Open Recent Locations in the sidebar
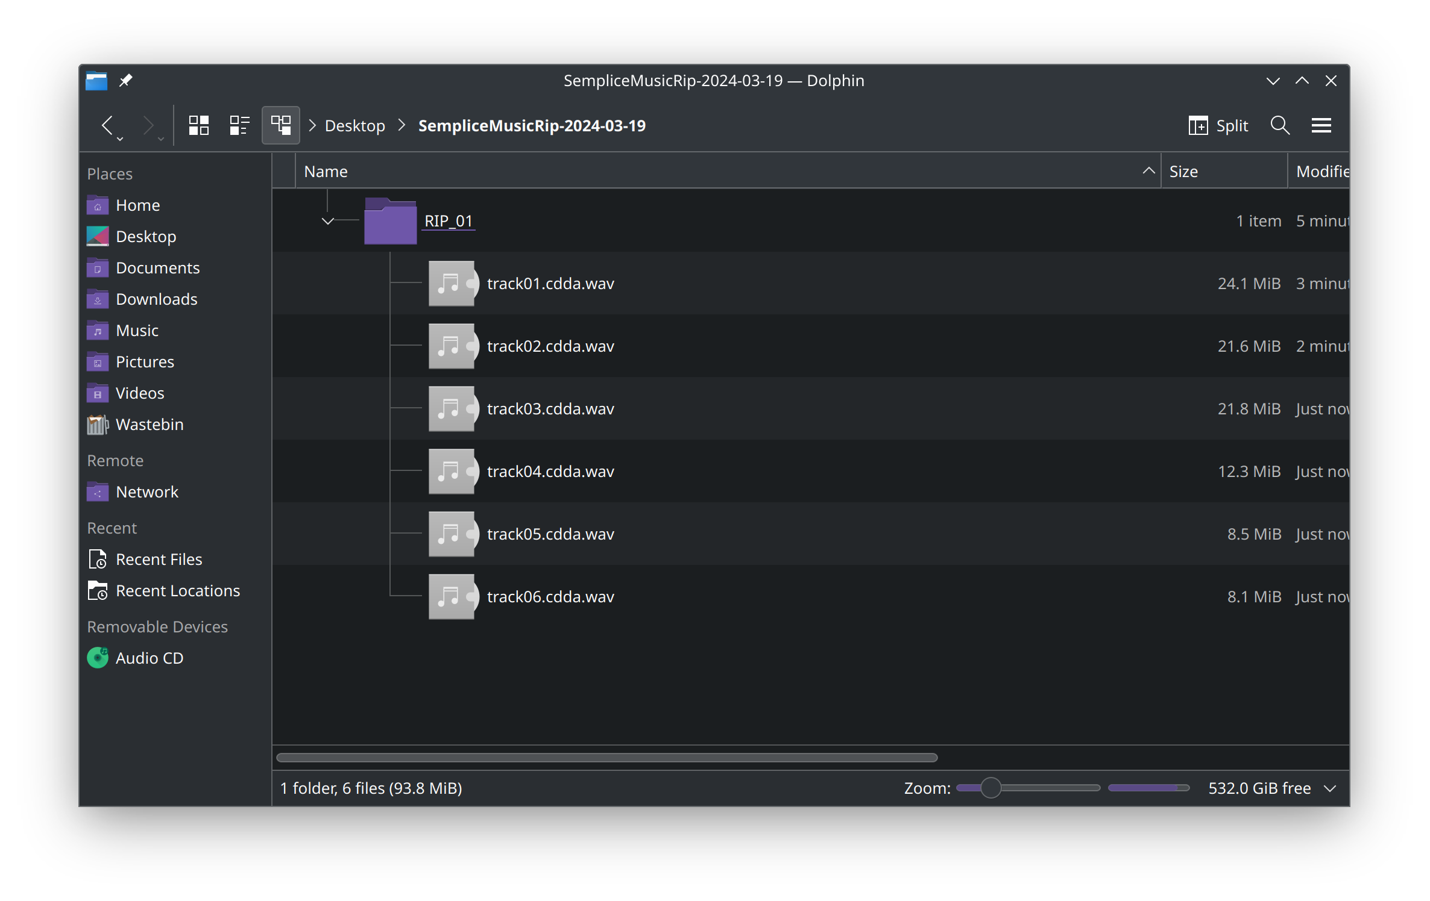Viewport: 1430px width, 901px height. (178, 590)
